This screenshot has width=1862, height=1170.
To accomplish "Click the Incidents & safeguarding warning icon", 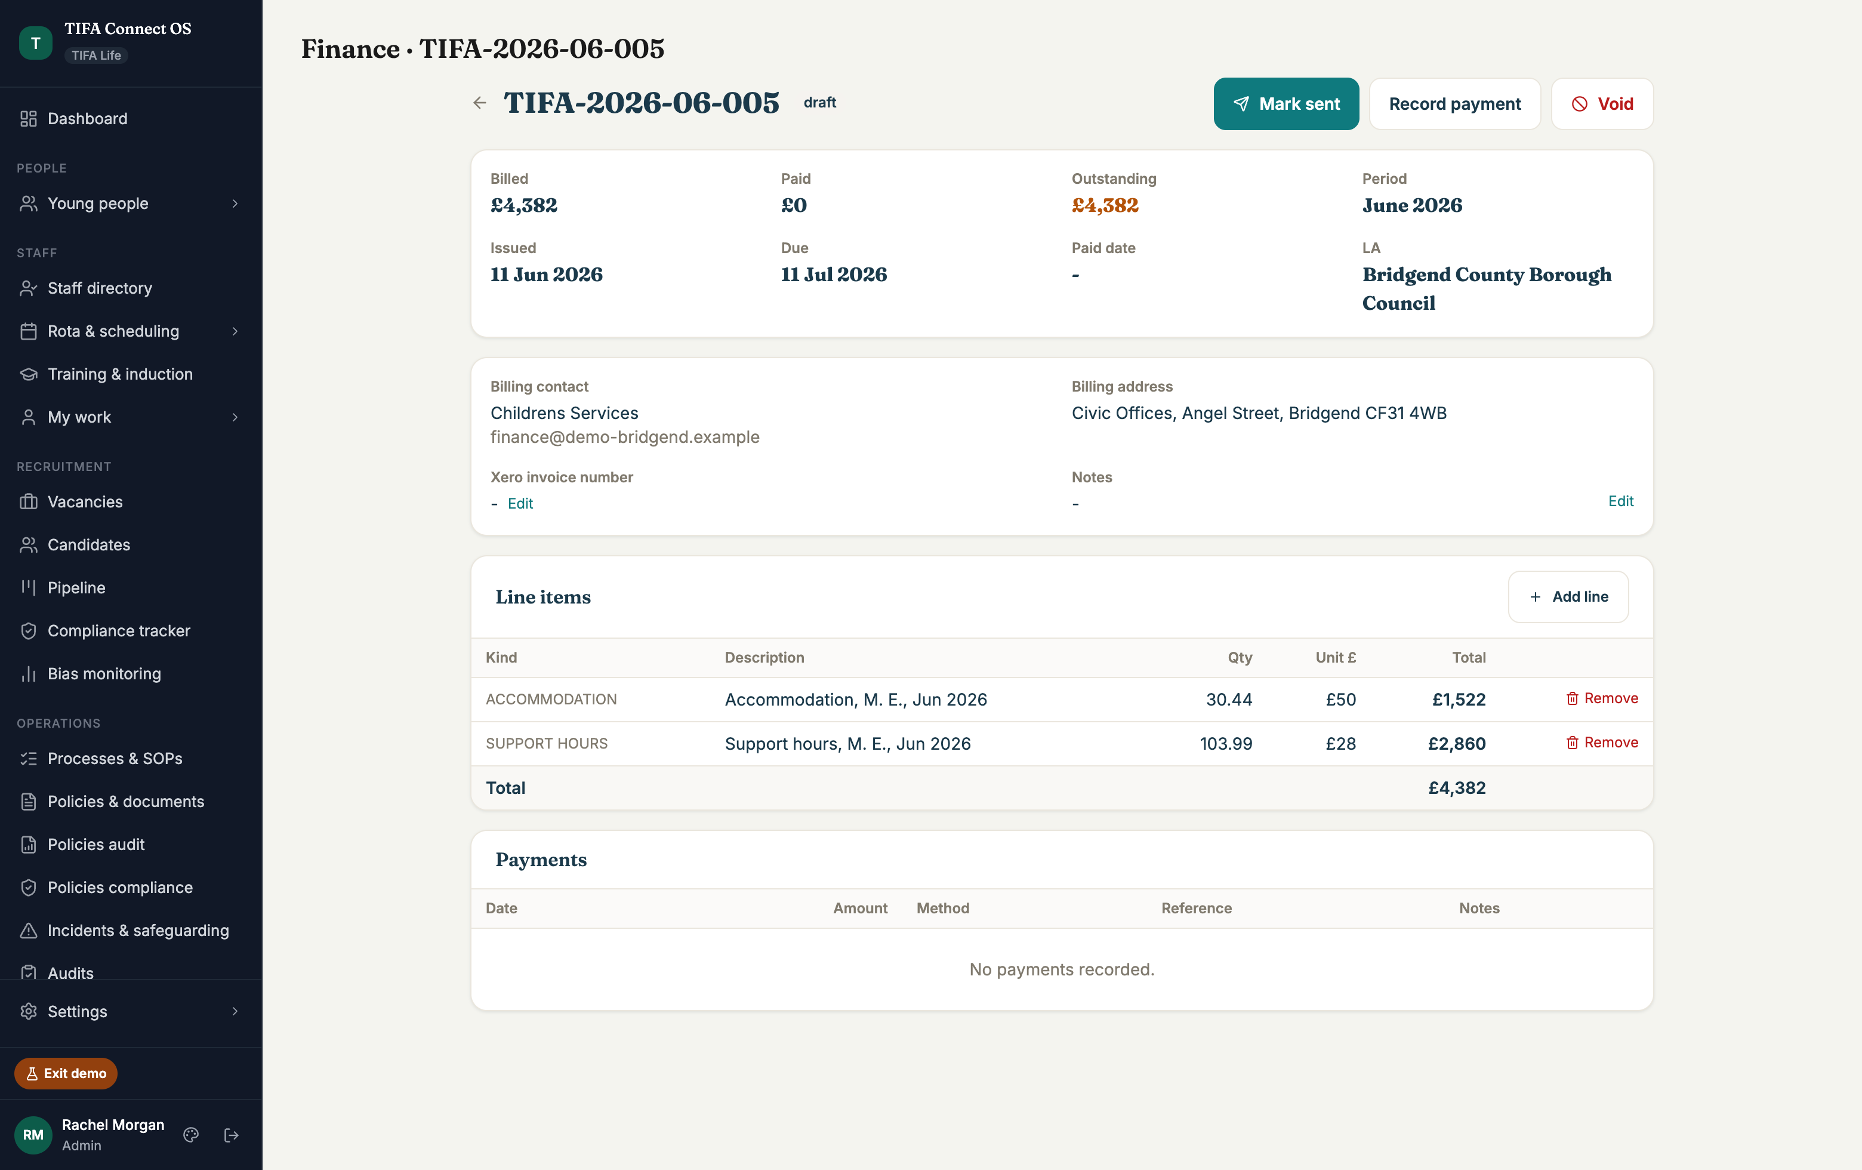I will [29, 930].
